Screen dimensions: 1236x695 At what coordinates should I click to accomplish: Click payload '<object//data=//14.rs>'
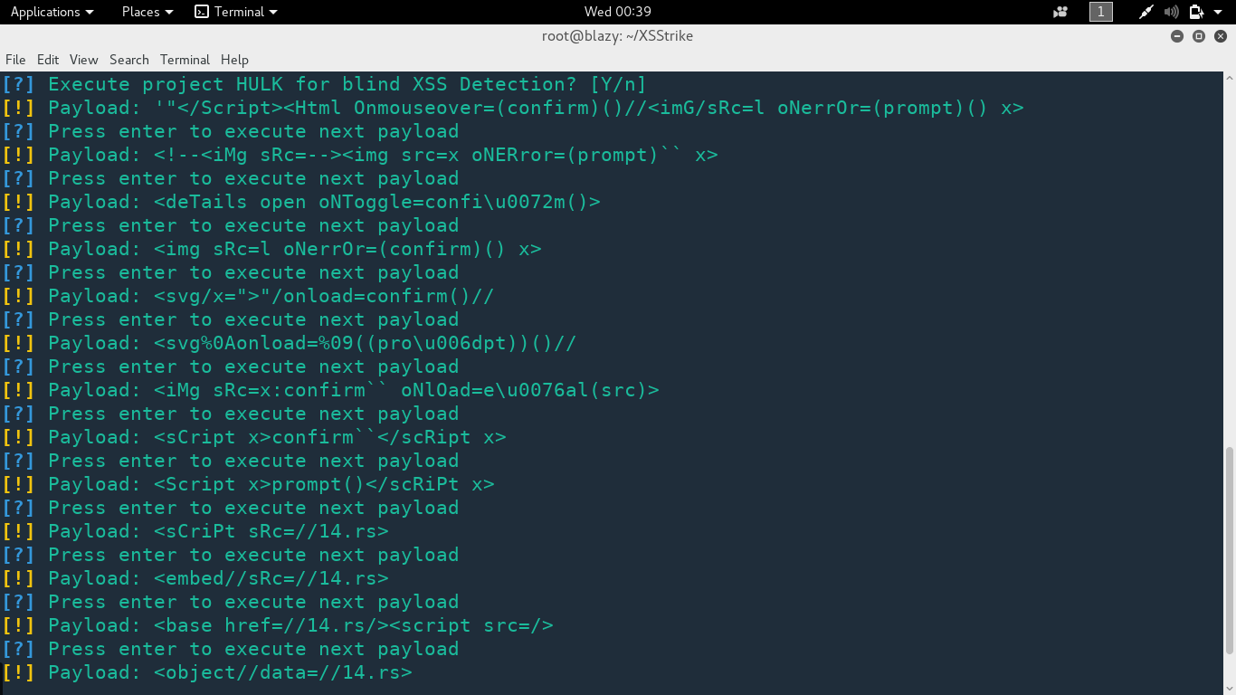pyautogui.click(x=283, y=672)
